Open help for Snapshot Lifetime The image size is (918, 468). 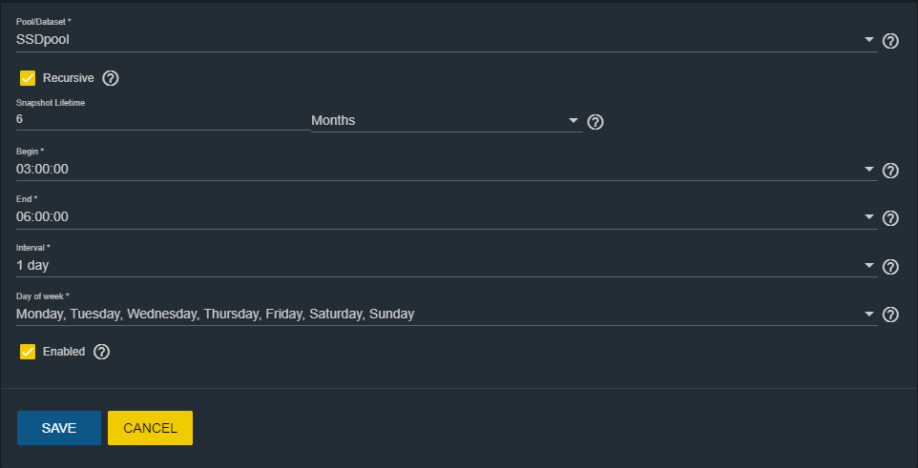click(x=595, y=122)
